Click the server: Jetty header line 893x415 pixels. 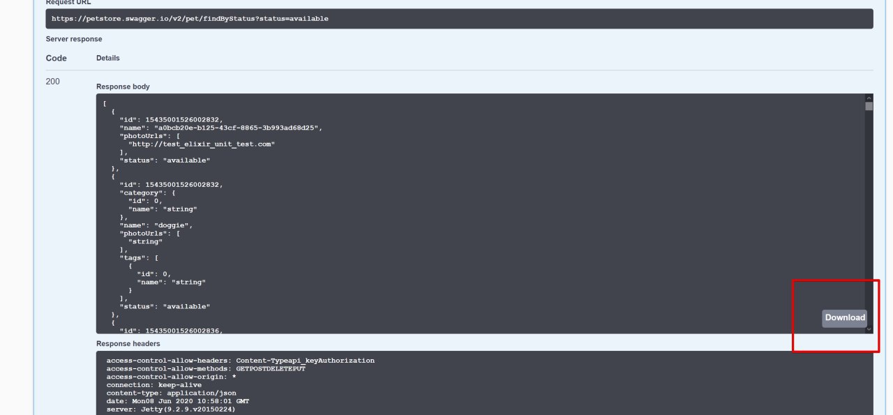(x=171, y=409)
